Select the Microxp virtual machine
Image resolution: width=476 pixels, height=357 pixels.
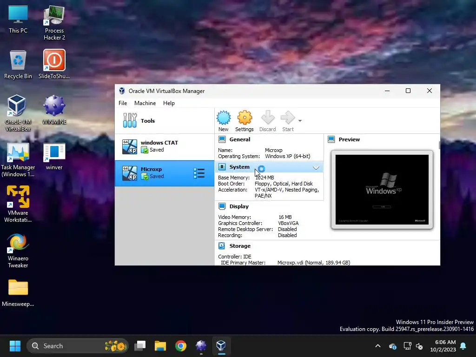[164, 173]
